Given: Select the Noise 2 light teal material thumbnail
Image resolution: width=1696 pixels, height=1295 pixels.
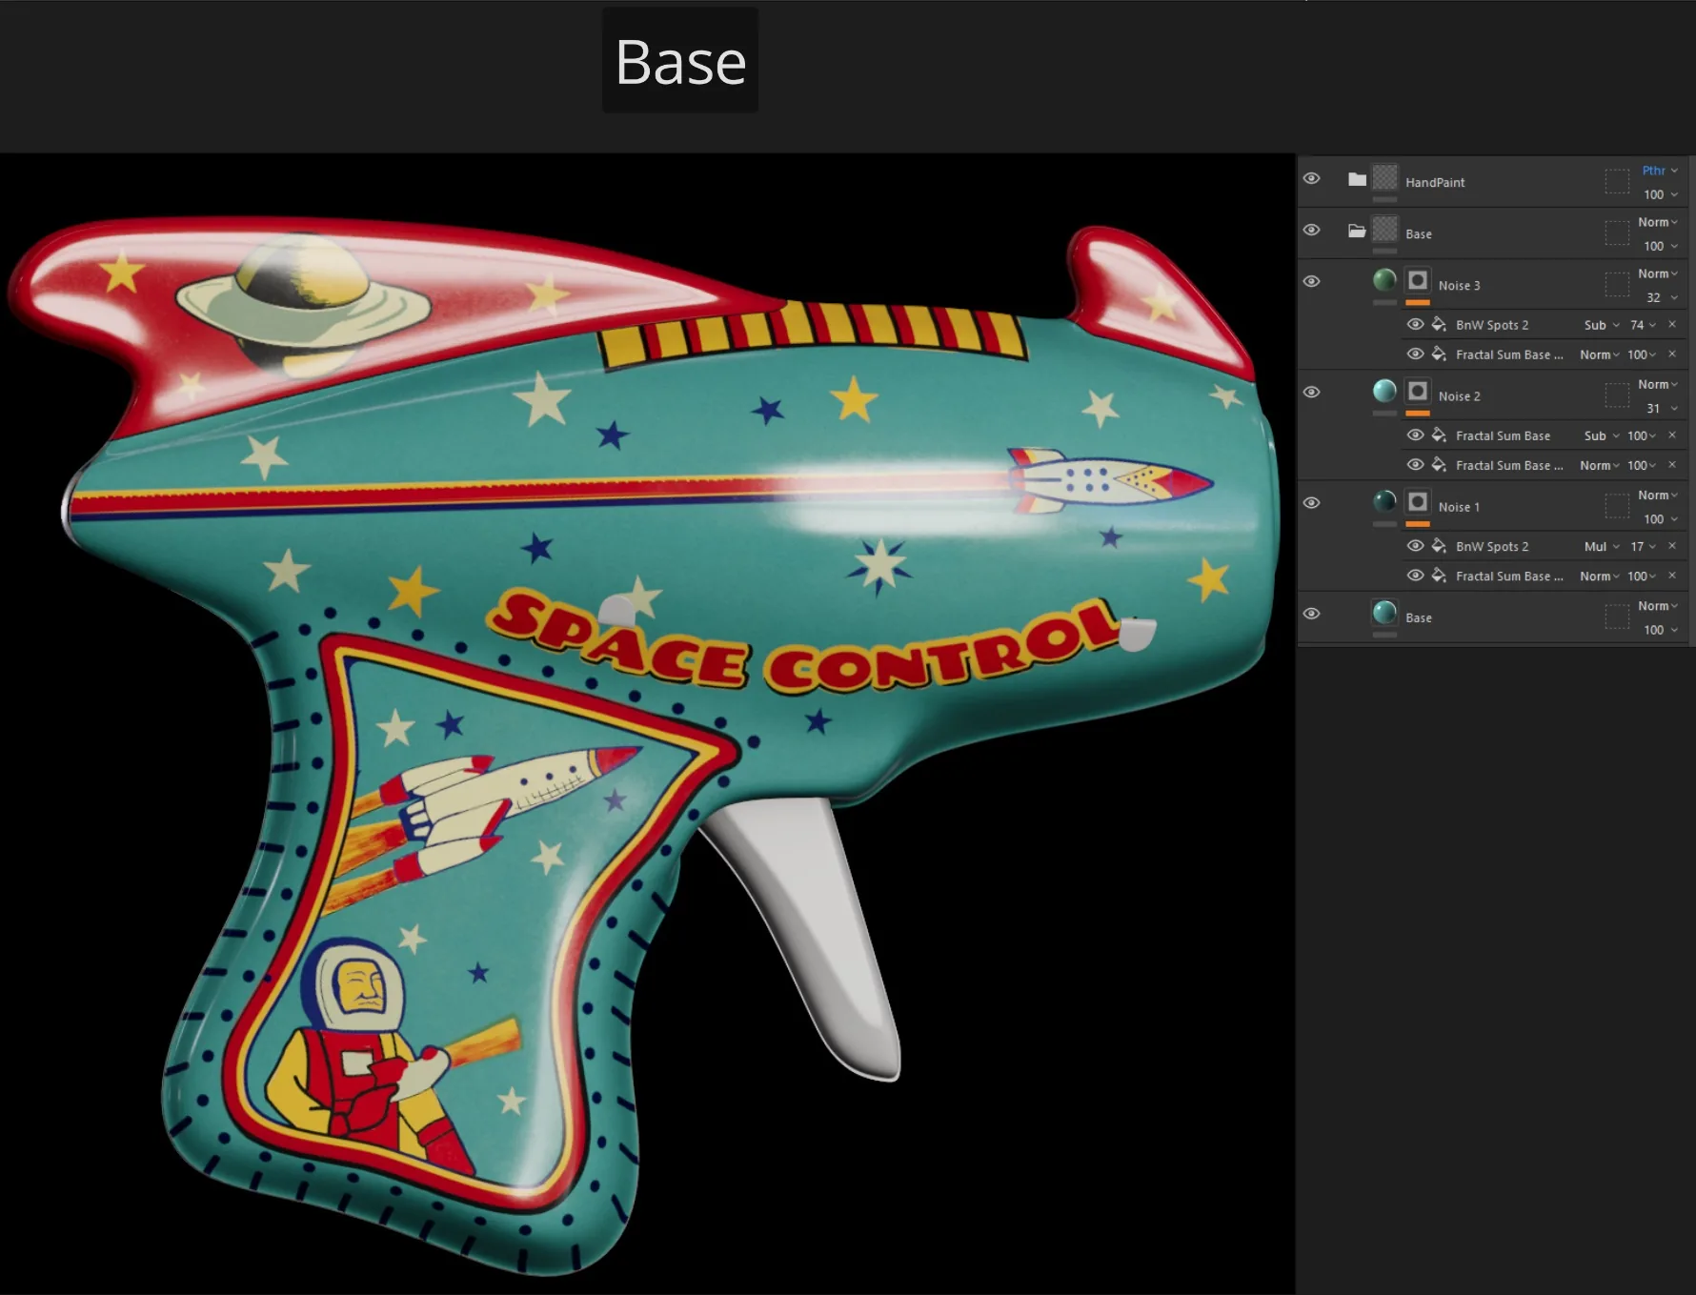Looking at the screenshot, I should tap(1384, 391).
